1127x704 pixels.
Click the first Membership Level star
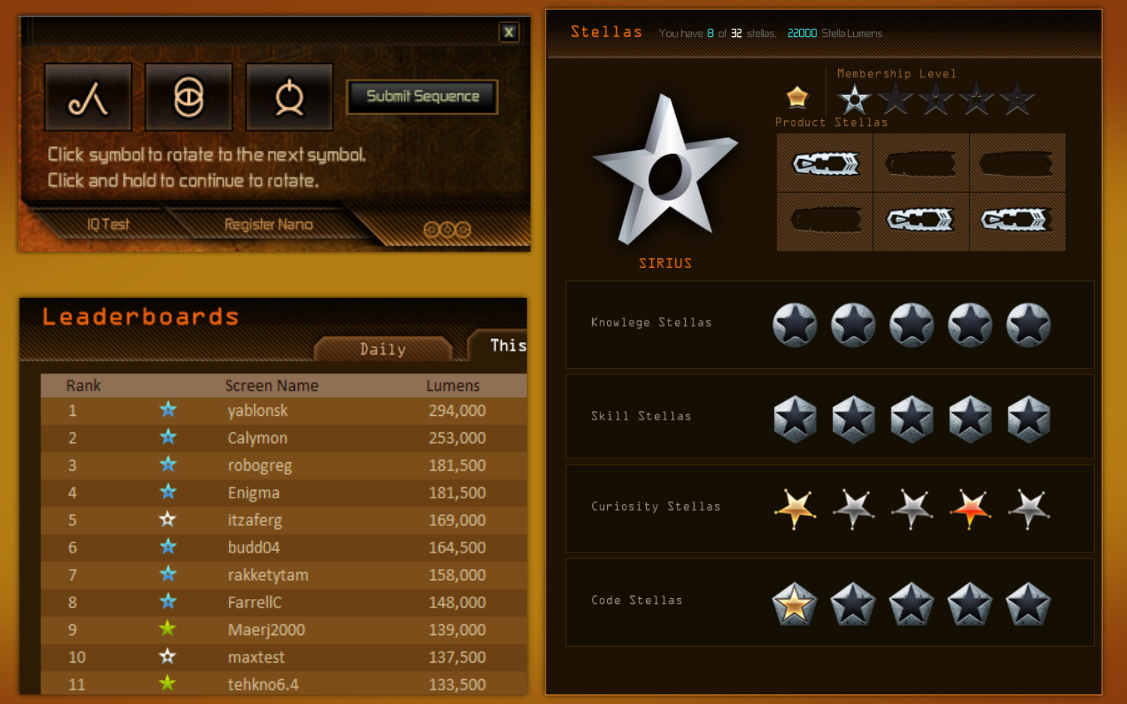(x=854, y=98)
